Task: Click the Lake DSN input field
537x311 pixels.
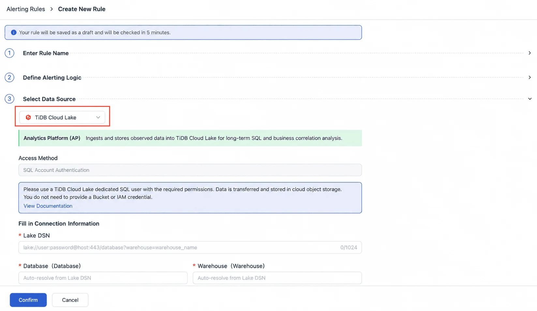Action: click(x=190, y=247)
